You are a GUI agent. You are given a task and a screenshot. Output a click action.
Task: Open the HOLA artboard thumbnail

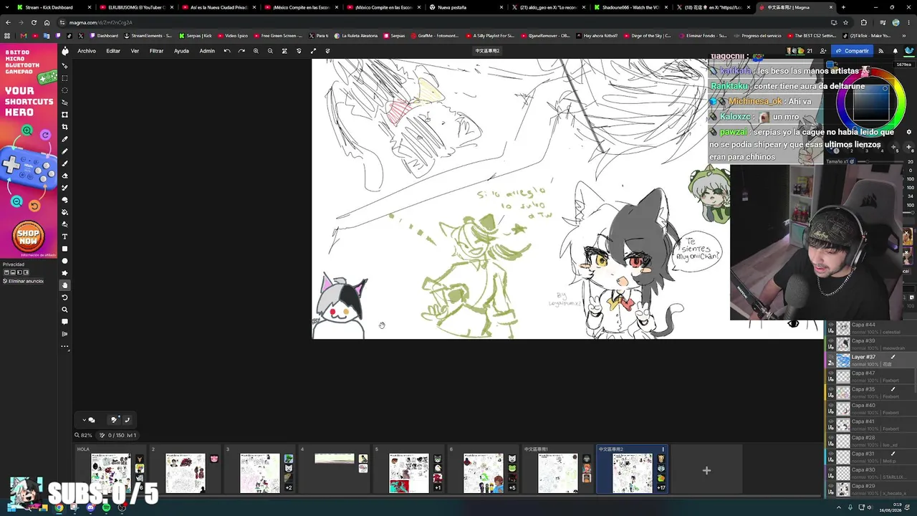pos(111,473)
